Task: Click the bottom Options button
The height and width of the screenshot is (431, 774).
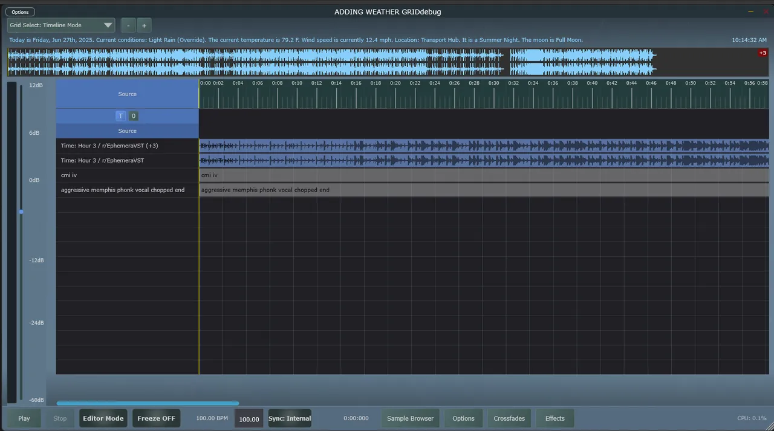Action: tap(463, 418)
